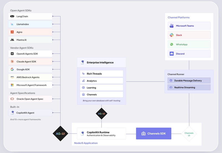Select the CopilotKit Agent label
This screenshot has height=153, width=222.
(x=25, y=113)
